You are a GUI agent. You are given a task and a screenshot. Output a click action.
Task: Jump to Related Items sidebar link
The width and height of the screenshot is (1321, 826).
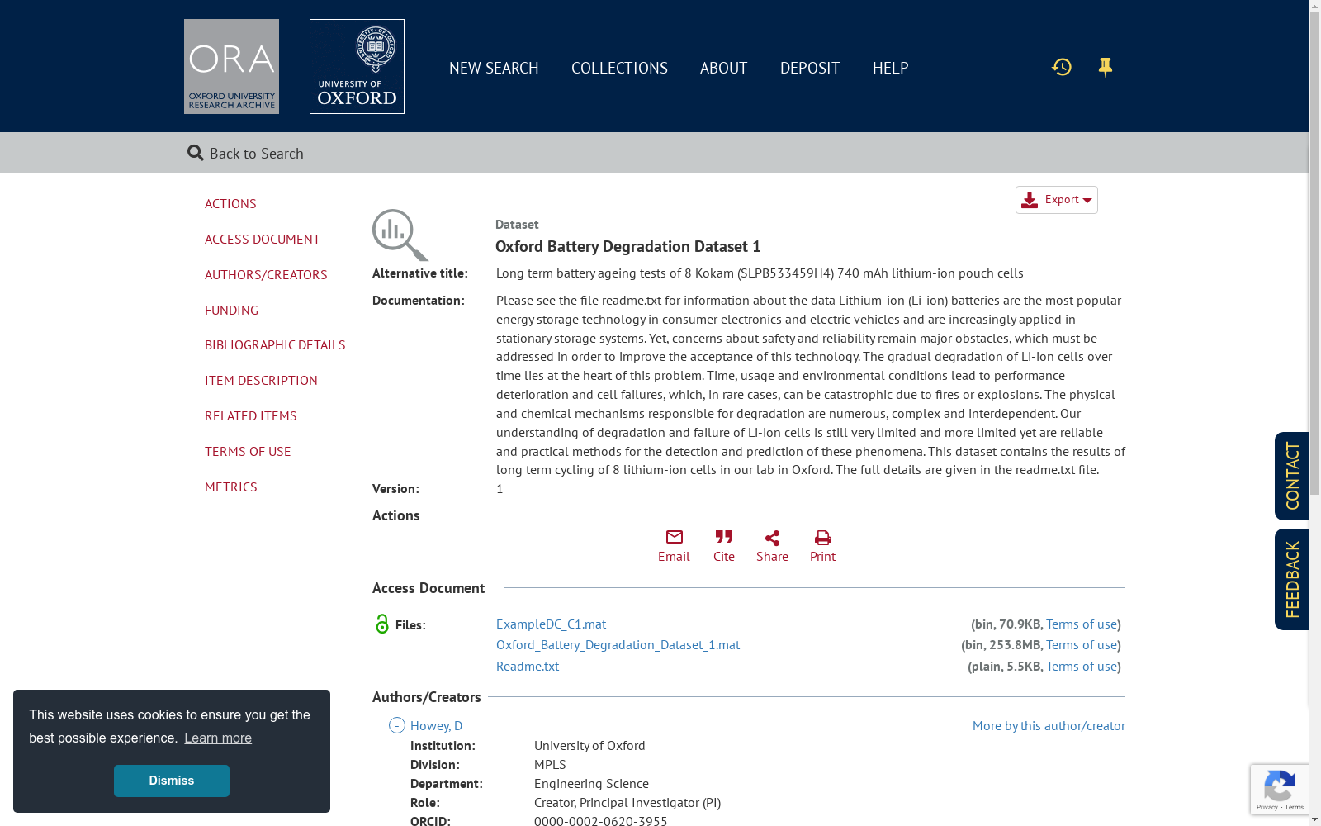click(x=251, y=415)
